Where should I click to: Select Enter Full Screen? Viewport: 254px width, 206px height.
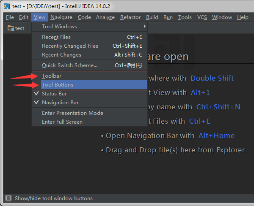[x=89, y=122]
